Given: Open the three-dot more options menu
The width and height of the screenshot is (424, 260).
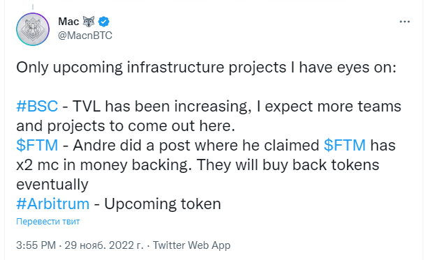Looking at the screenshot, I should 405,22.
